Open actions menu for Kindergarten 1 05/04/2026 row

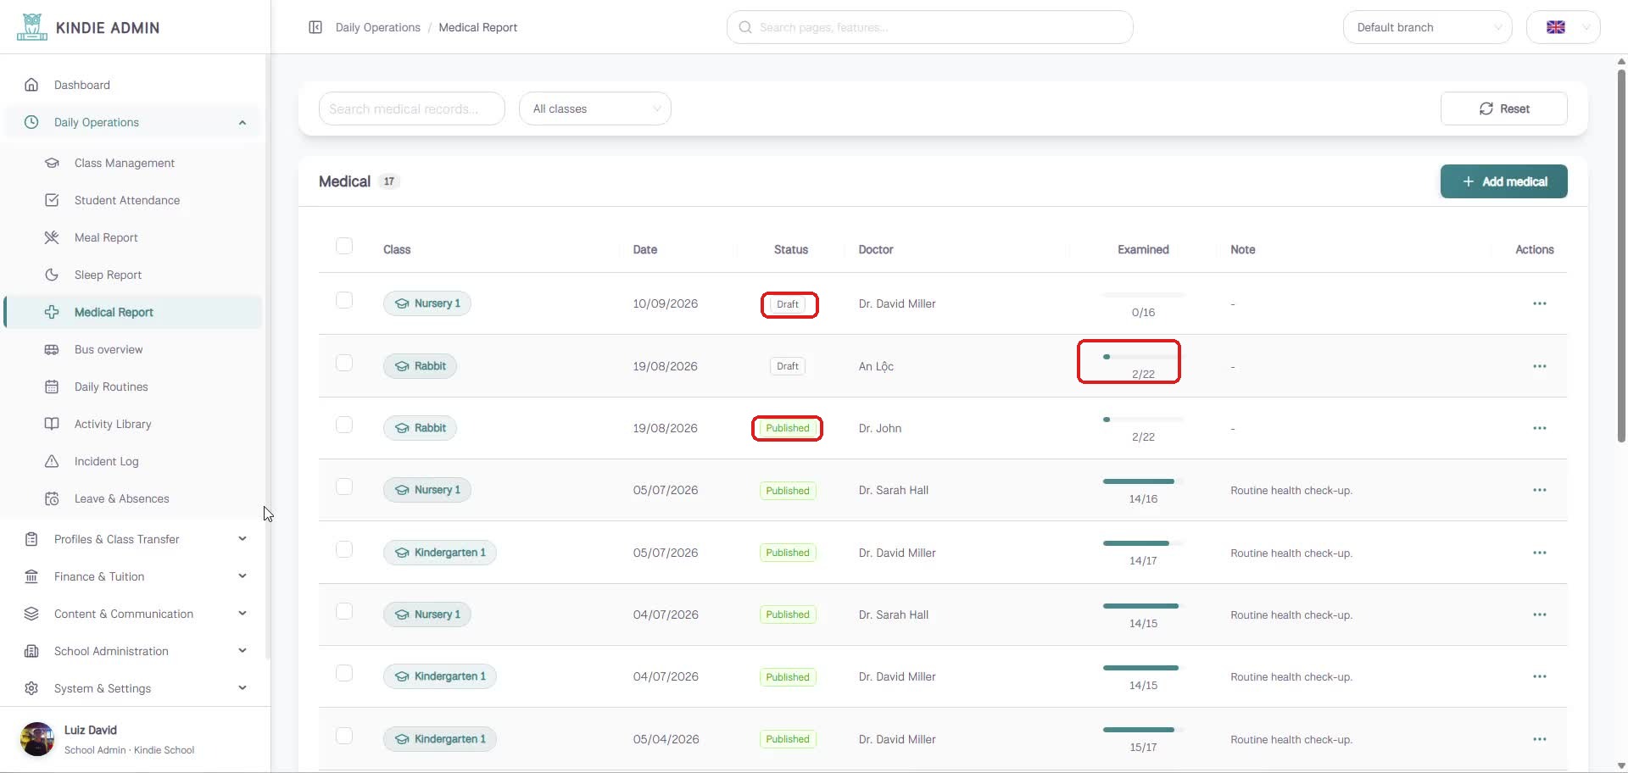1539,739
